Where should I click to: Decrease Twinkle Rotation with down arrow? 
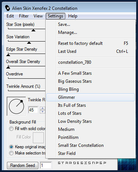(x=42, y=112)
